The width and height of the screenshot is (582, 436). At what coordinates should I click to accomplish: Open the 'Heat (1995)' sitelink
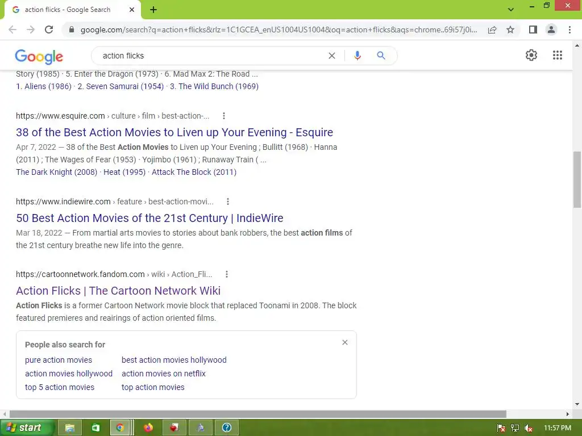(x=124, y=172)
